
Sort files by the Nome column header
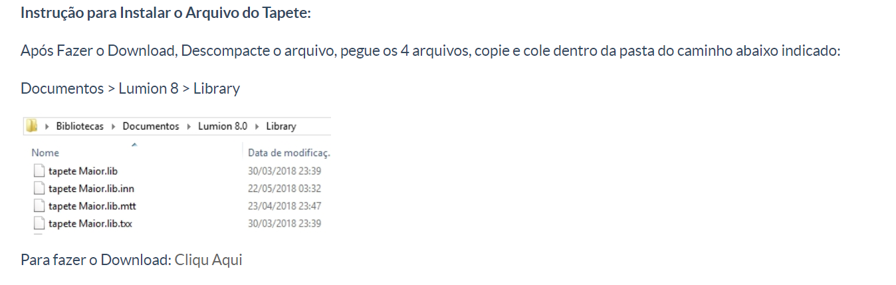click(x=45, y=153)
